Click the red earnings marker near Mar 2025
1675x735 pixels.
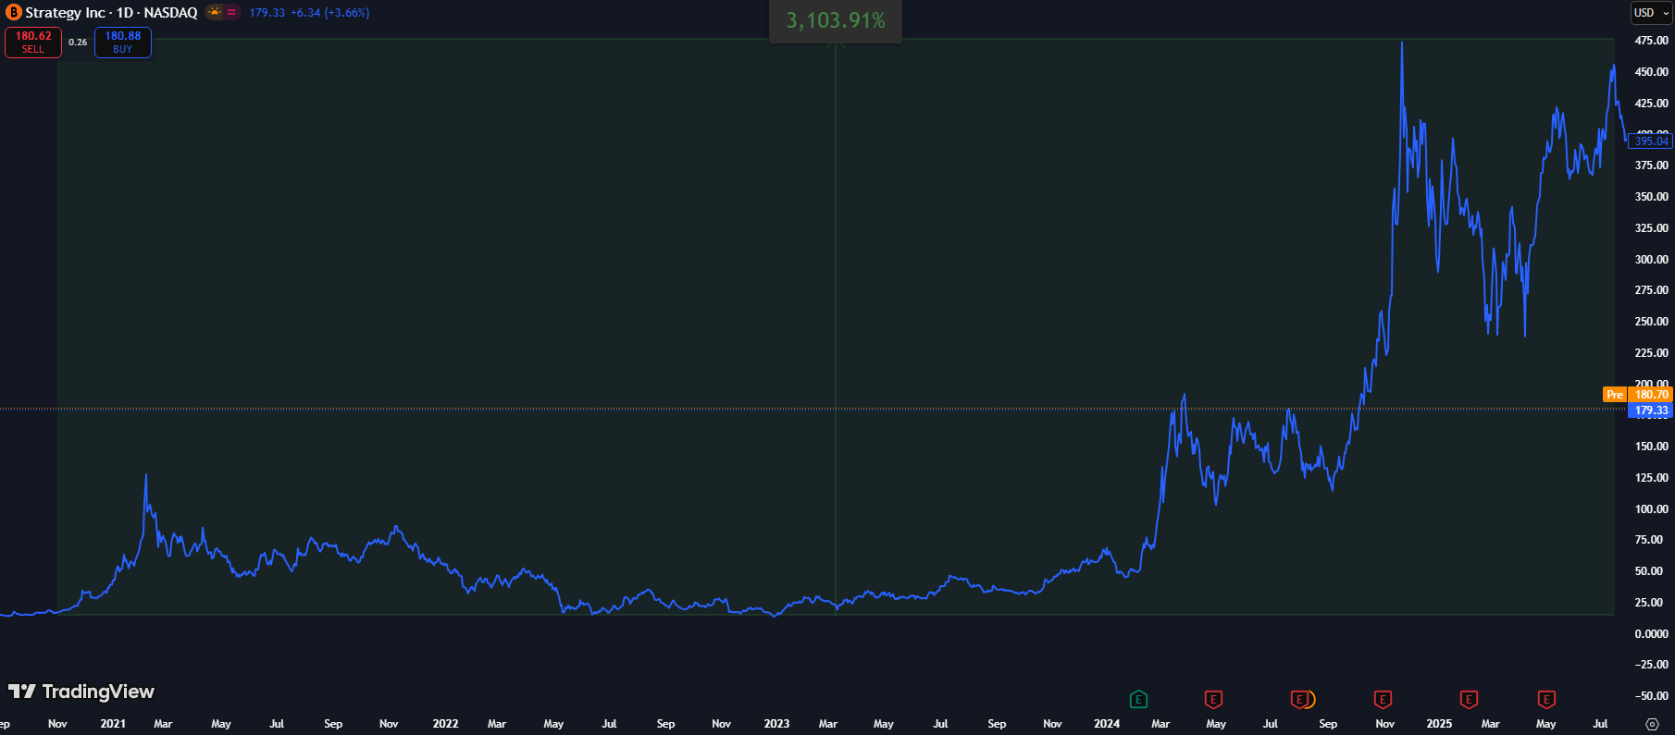coord(1469,699)
